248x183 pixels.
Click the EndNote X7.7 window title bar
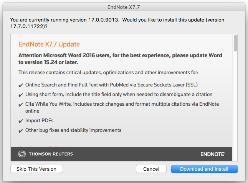[x=124, y=6]
